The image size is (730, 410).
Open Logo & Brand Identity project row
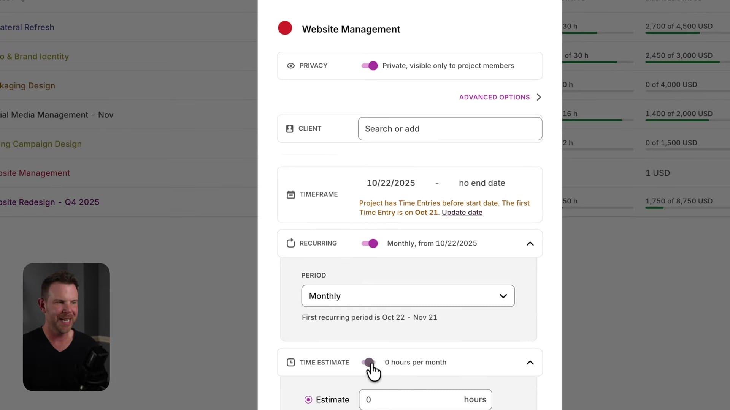(x=34, y=57)
